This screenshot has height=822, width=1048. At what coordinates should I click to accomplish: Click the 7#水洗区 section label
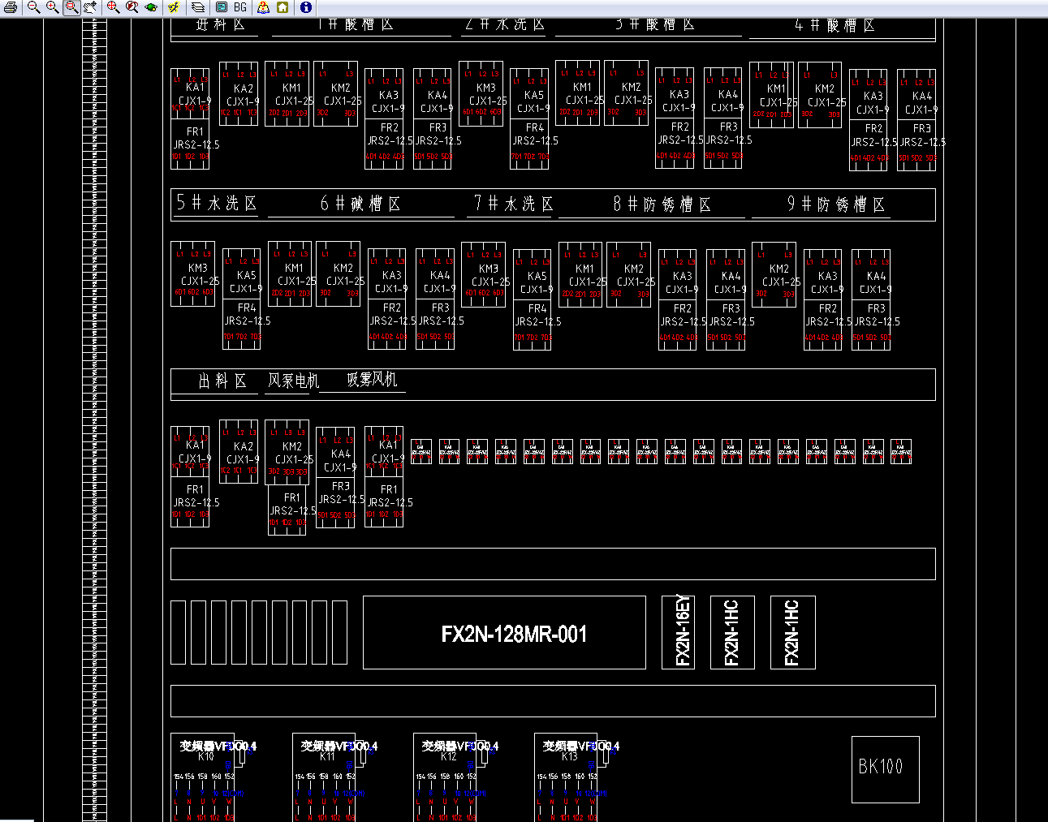click(x=514, y=204)
